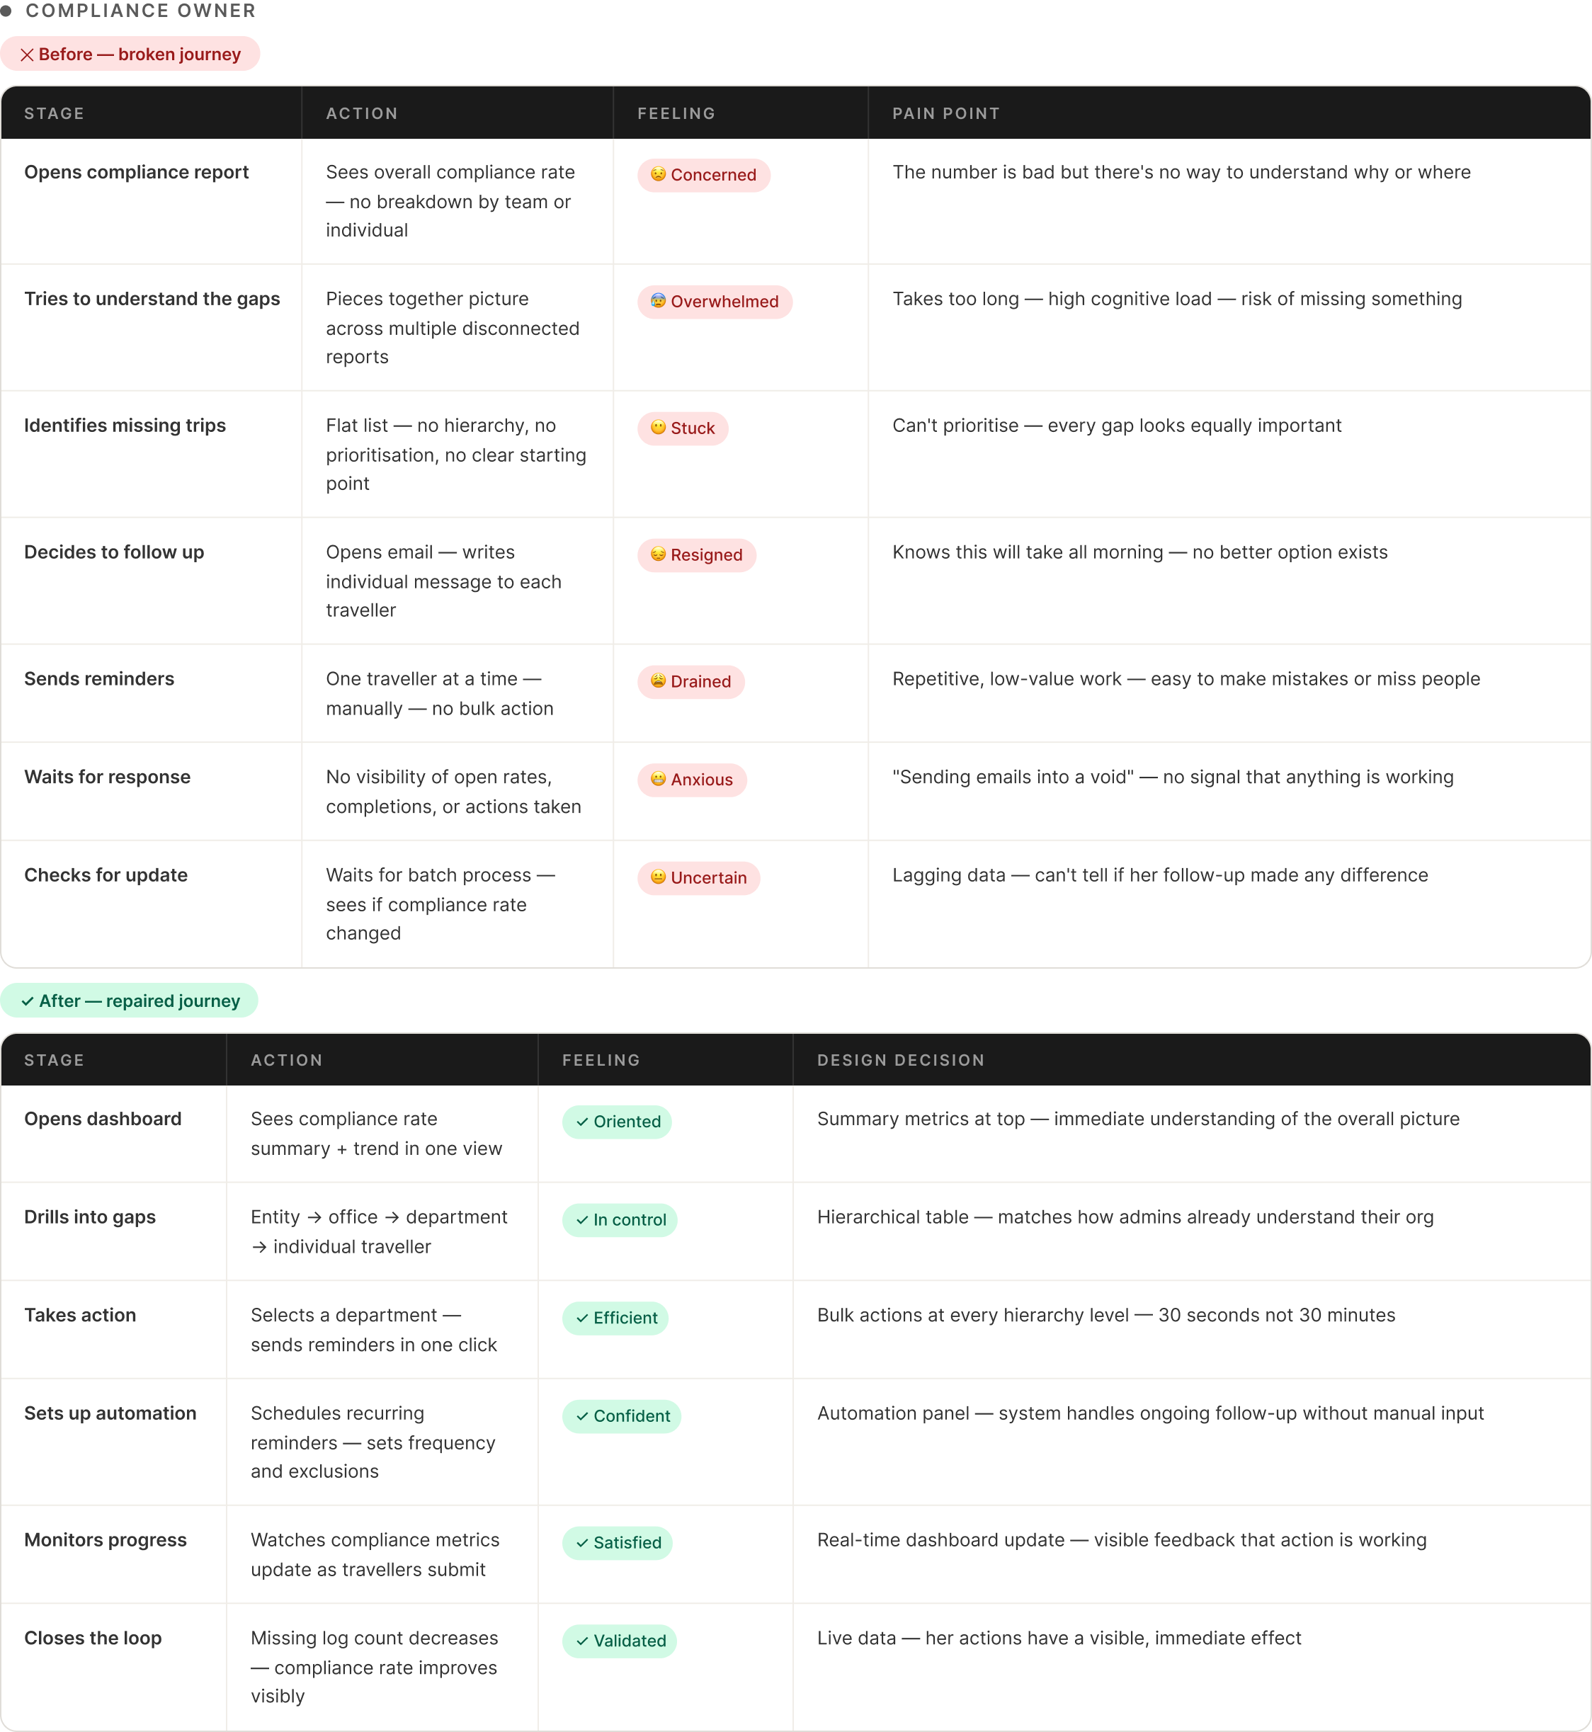Click the DESIGN DECISION column header

click(900, 1060)
